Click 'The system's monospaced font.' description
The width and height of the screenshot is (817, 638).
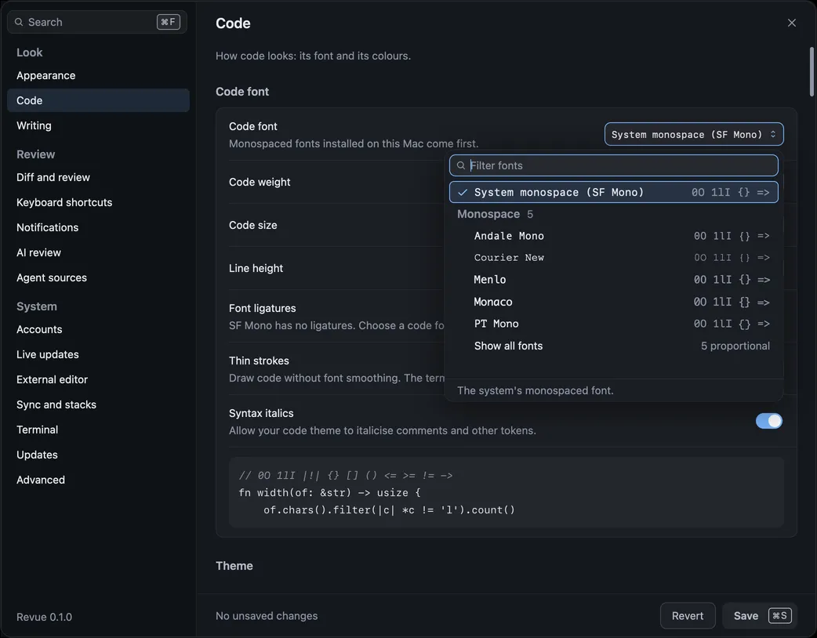coord(535,390)
